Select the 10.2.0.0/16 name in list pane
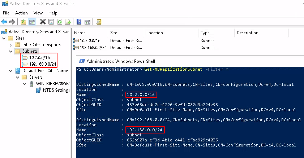Image resolution: width=304 pixels, height=158 pixels. coord(90,41)
